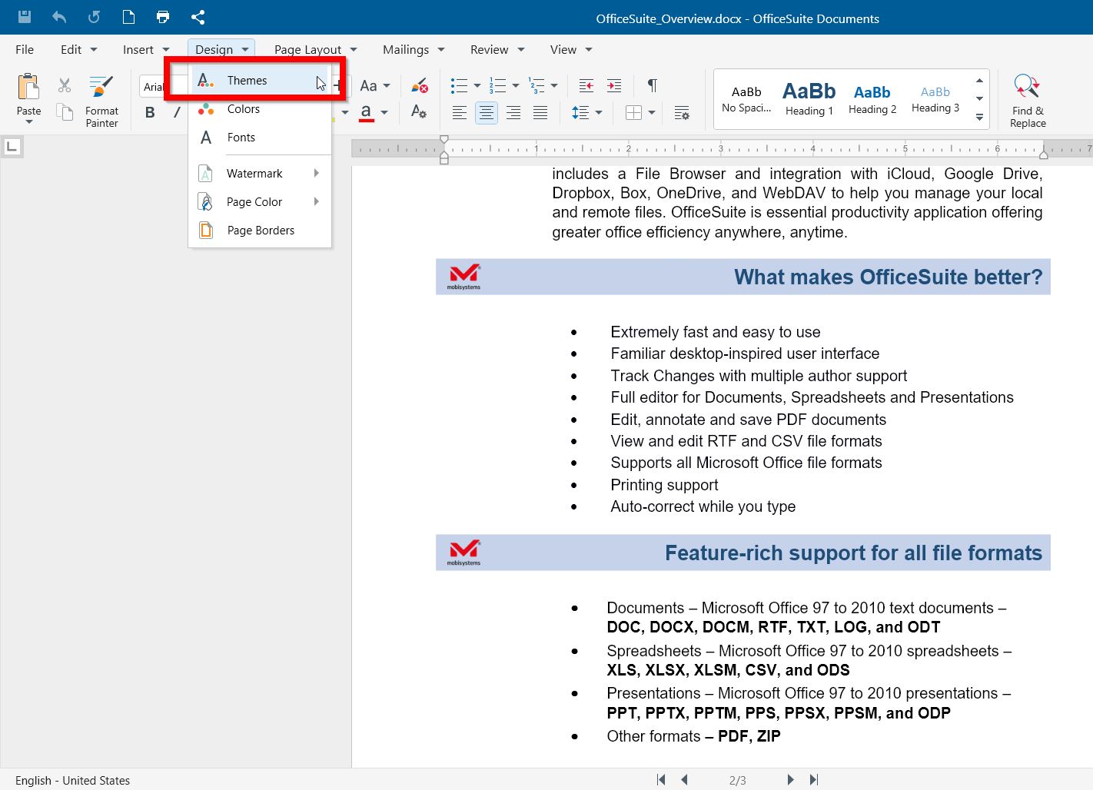The image size is (1093, 790).
Task: Copy the selection
Action: [65, 112]
